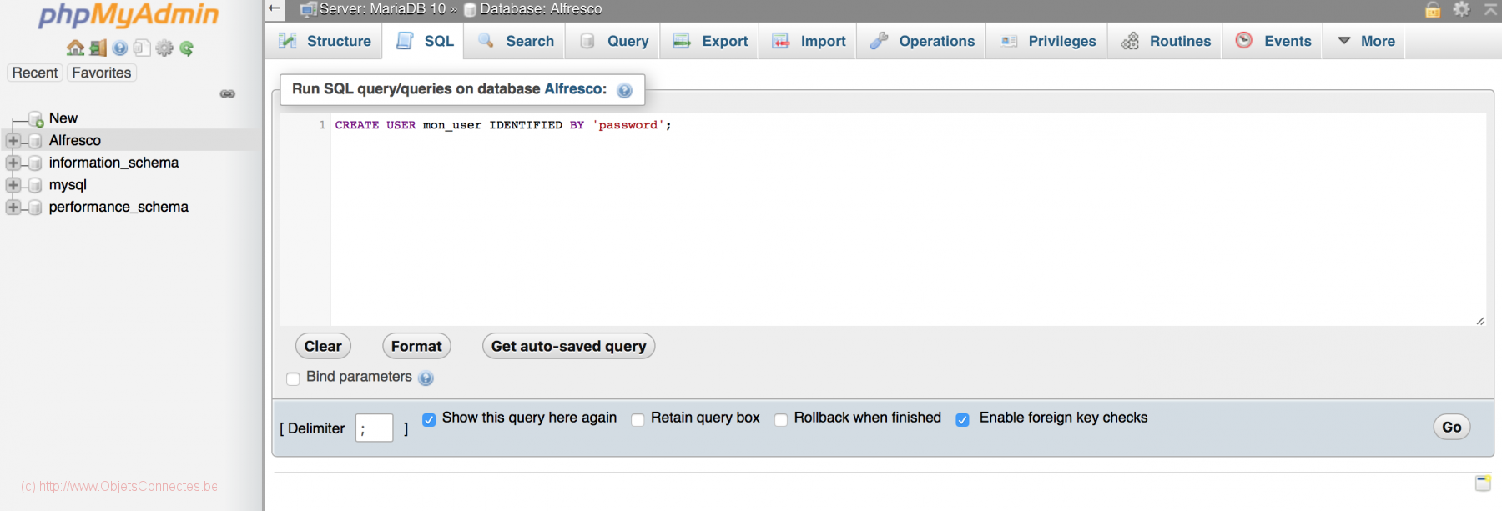Viewport: 1502px width, 511px height.
Task: Click the database icon in breadcrumb
Action: [470, 10]
